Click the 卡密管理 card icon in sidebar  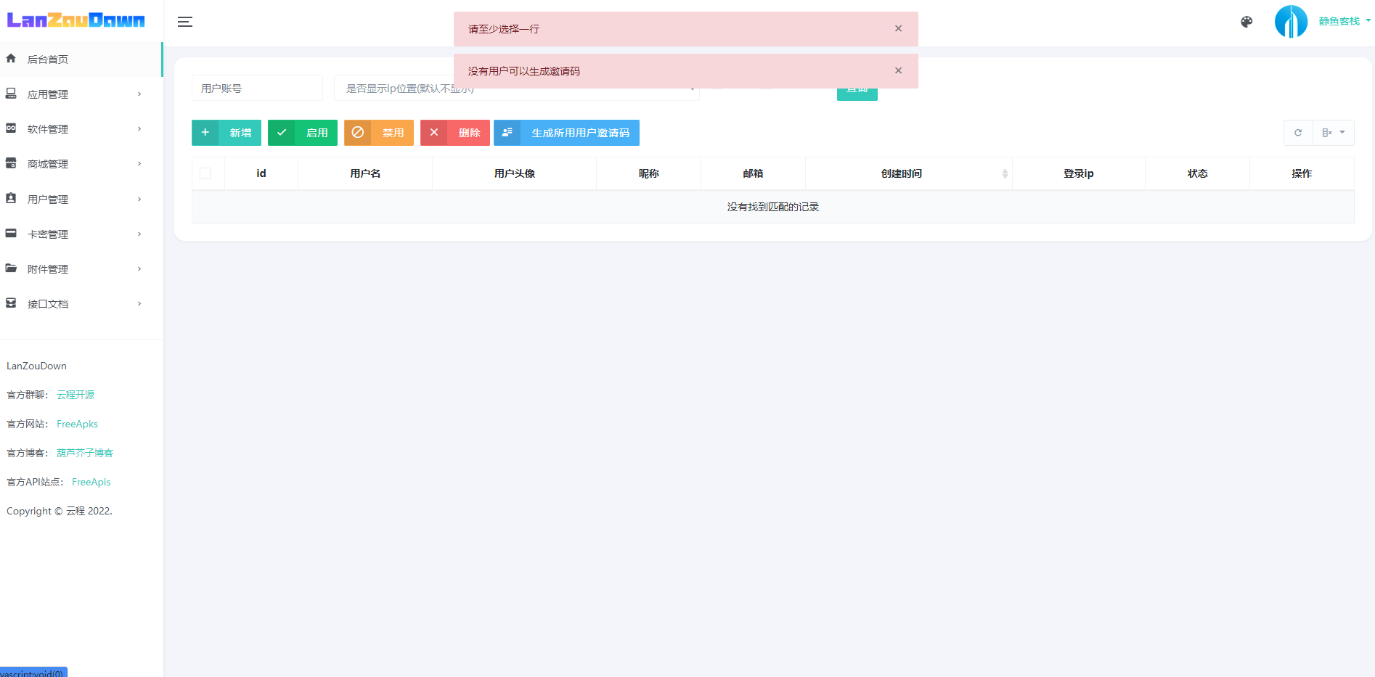tap(11, 234)
